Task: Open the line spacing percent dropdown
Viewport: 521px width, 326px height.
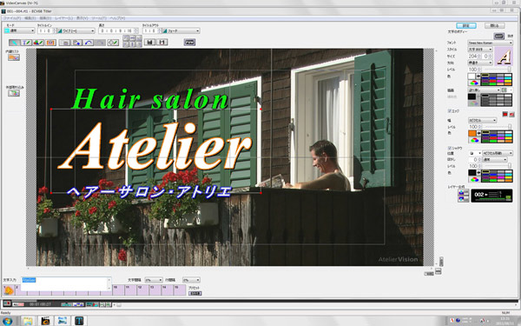Action: point(191,280)
